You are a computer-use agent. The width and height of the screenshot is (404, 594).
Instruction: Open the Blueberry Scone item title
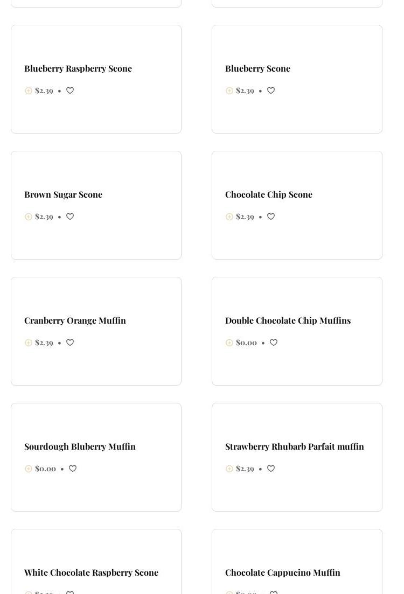257,68
